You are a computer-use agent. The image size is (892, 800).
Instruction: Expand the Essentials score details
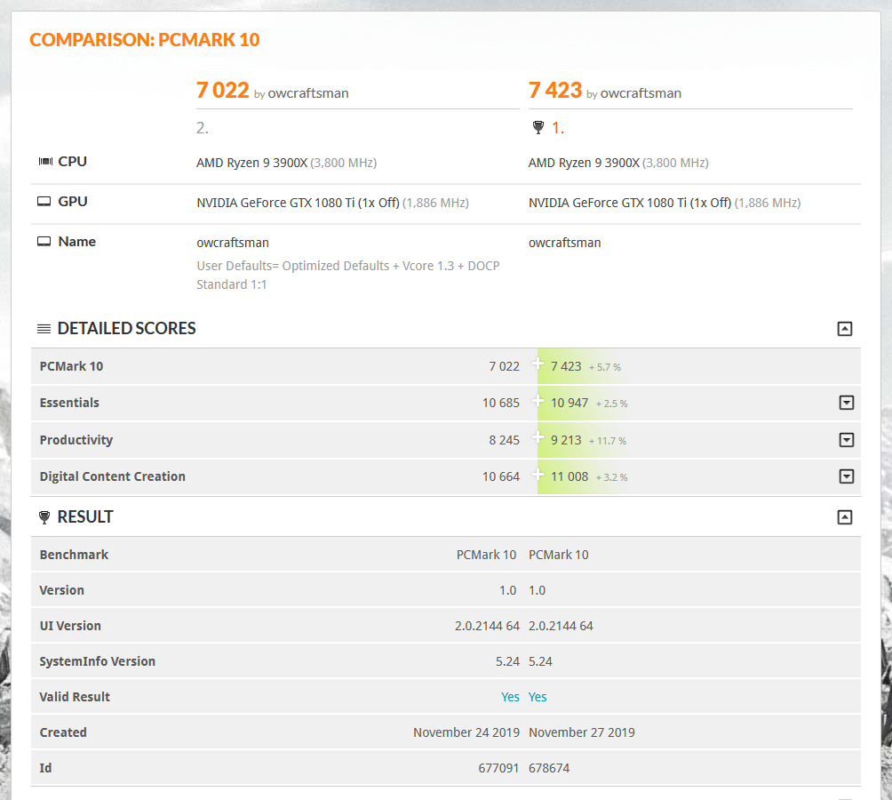847,403
